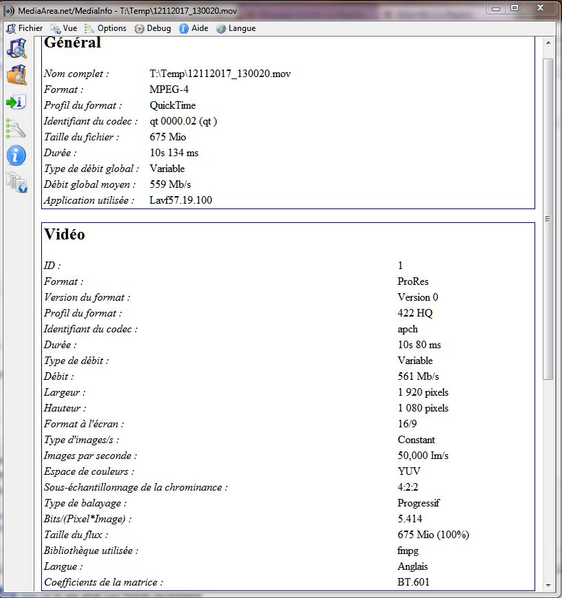This screenshot has width=562, height=598.
Task: Click the 'Nom complet :' label
Action: point(76,74)
